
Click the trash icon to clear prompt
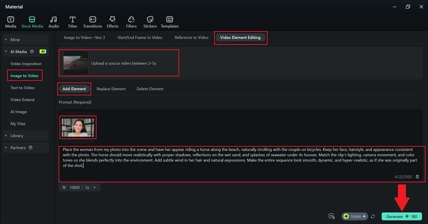[417, 177]
